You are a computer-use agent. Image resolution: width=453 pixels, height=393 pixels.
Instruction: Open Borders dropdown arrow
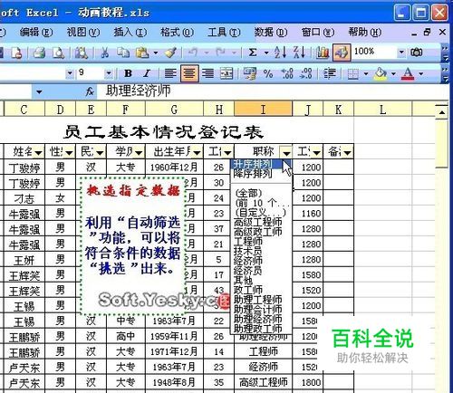(366, 73)
